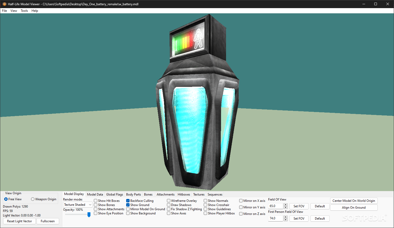Toggle Mirror on Y axis checkbox
The width and height of the screenshot is (394, 228).
point(252,207)
